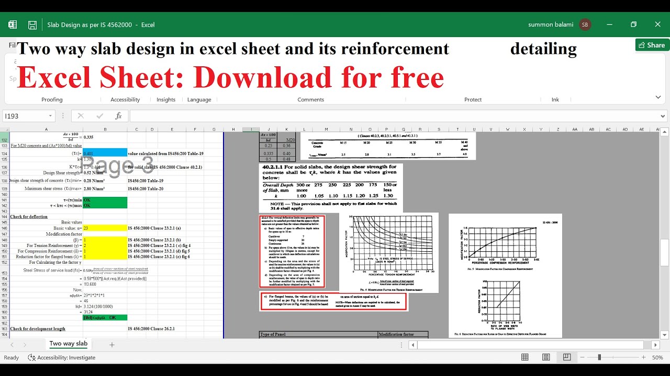Select the Two way slab sheet tab
This screenshot has width=670, height=376.
(68, 344)
